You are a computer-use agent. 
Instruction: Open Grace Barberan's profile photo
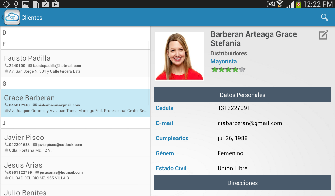[179, 56]
